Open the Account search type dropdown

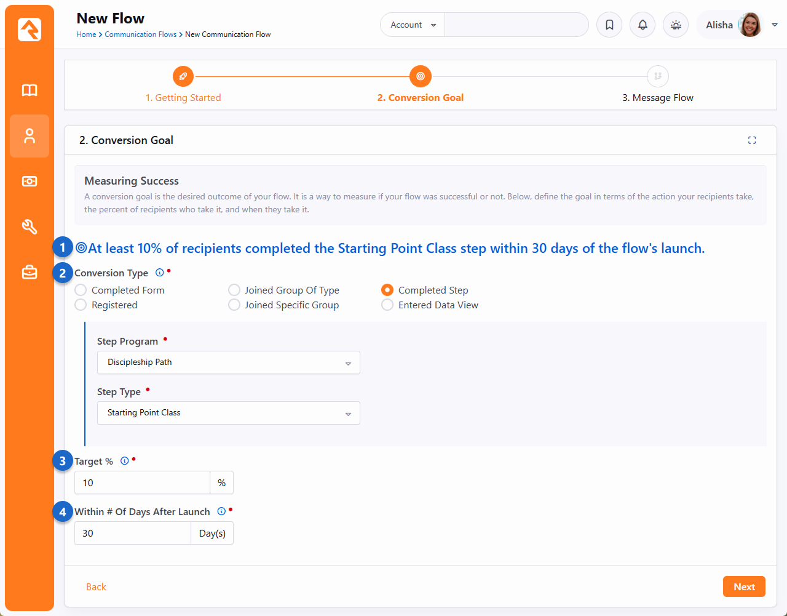click(413, 25)
